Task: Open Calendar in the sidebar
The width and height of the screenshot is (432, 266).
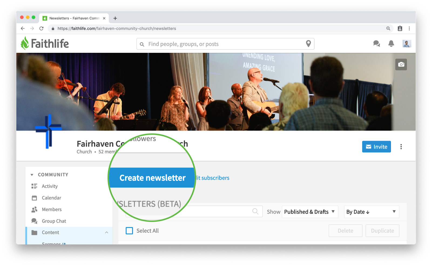Action: (x=51, y=198)
